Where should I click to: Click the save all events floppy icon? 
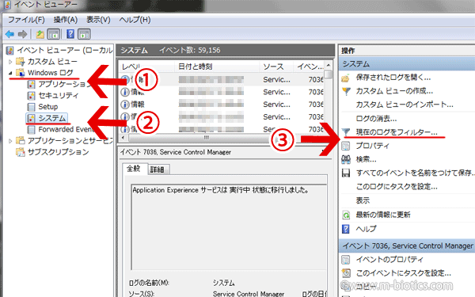[346, 173]
